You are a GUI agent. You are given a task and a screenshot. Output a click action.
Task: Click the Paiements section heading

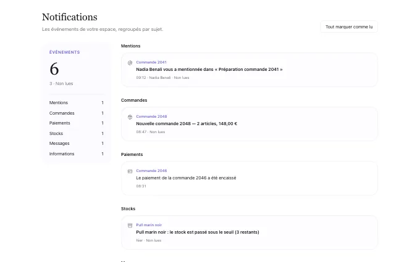tap(132, 155)
